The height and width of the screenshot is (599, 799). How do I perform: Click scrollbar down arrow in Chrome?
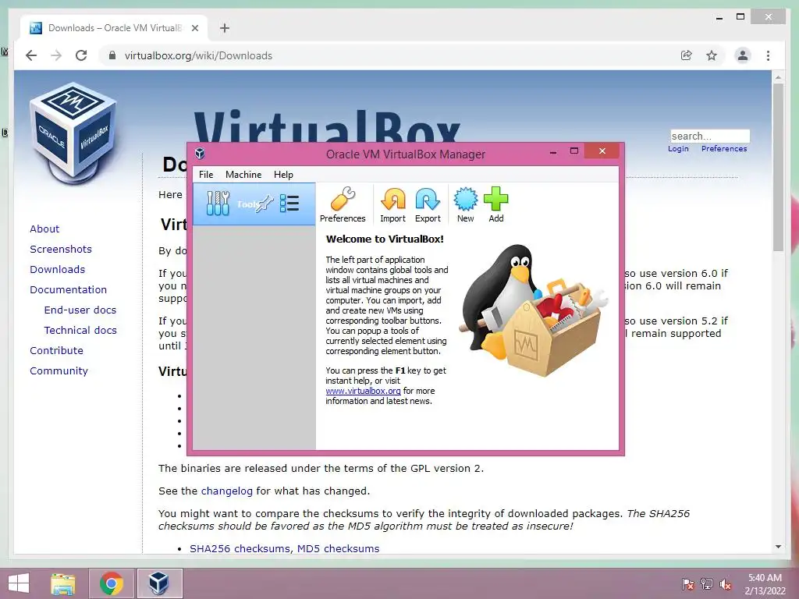point(778,547)
